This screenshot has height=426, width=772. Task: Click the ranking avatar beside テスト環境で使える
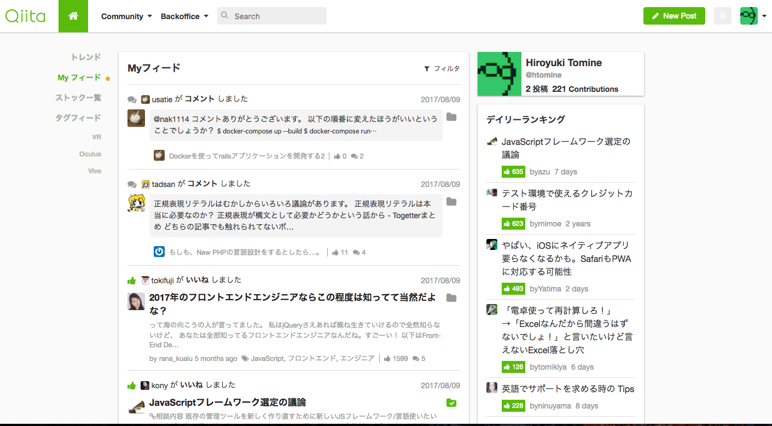click(492, 192)
